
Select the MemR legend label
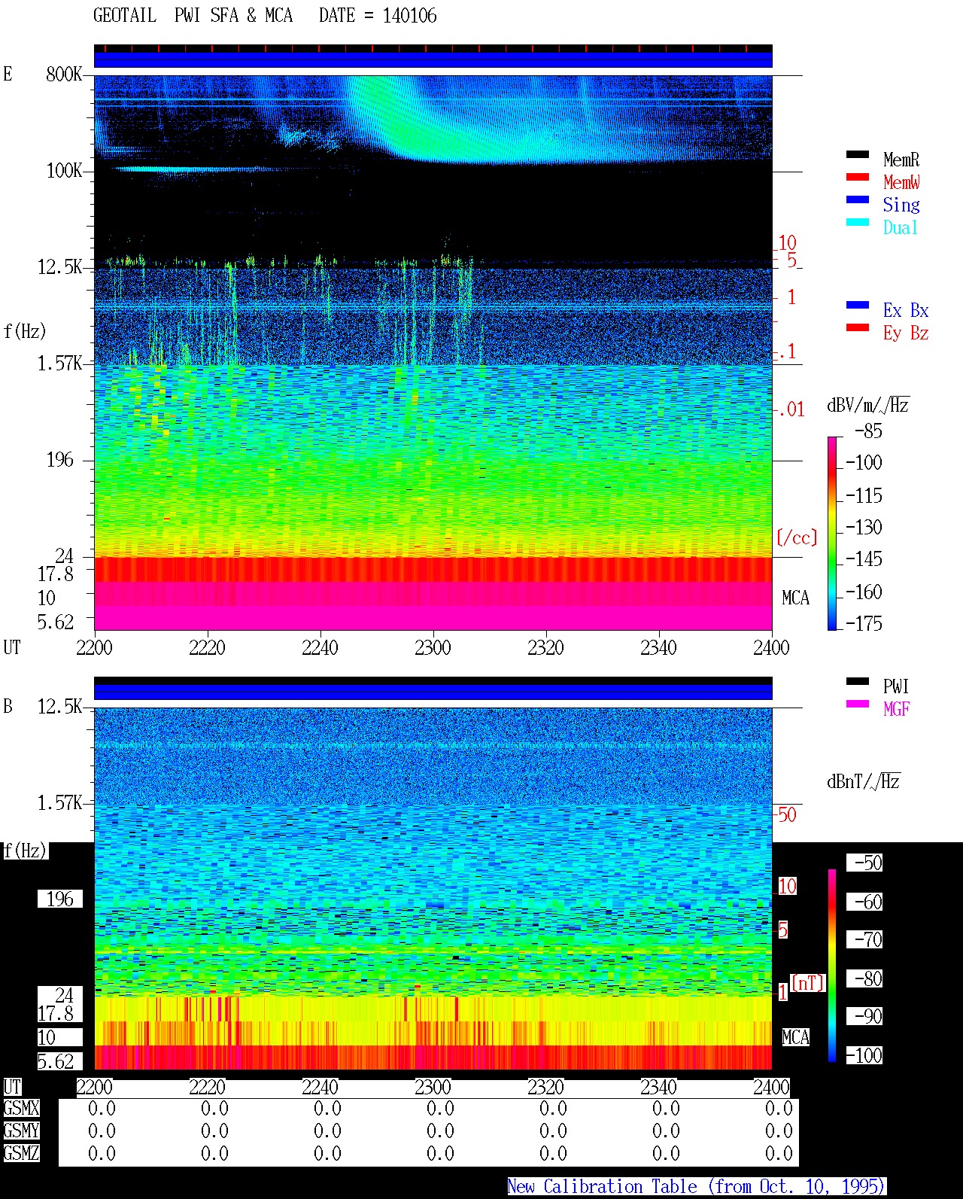[x=901, y=160]
